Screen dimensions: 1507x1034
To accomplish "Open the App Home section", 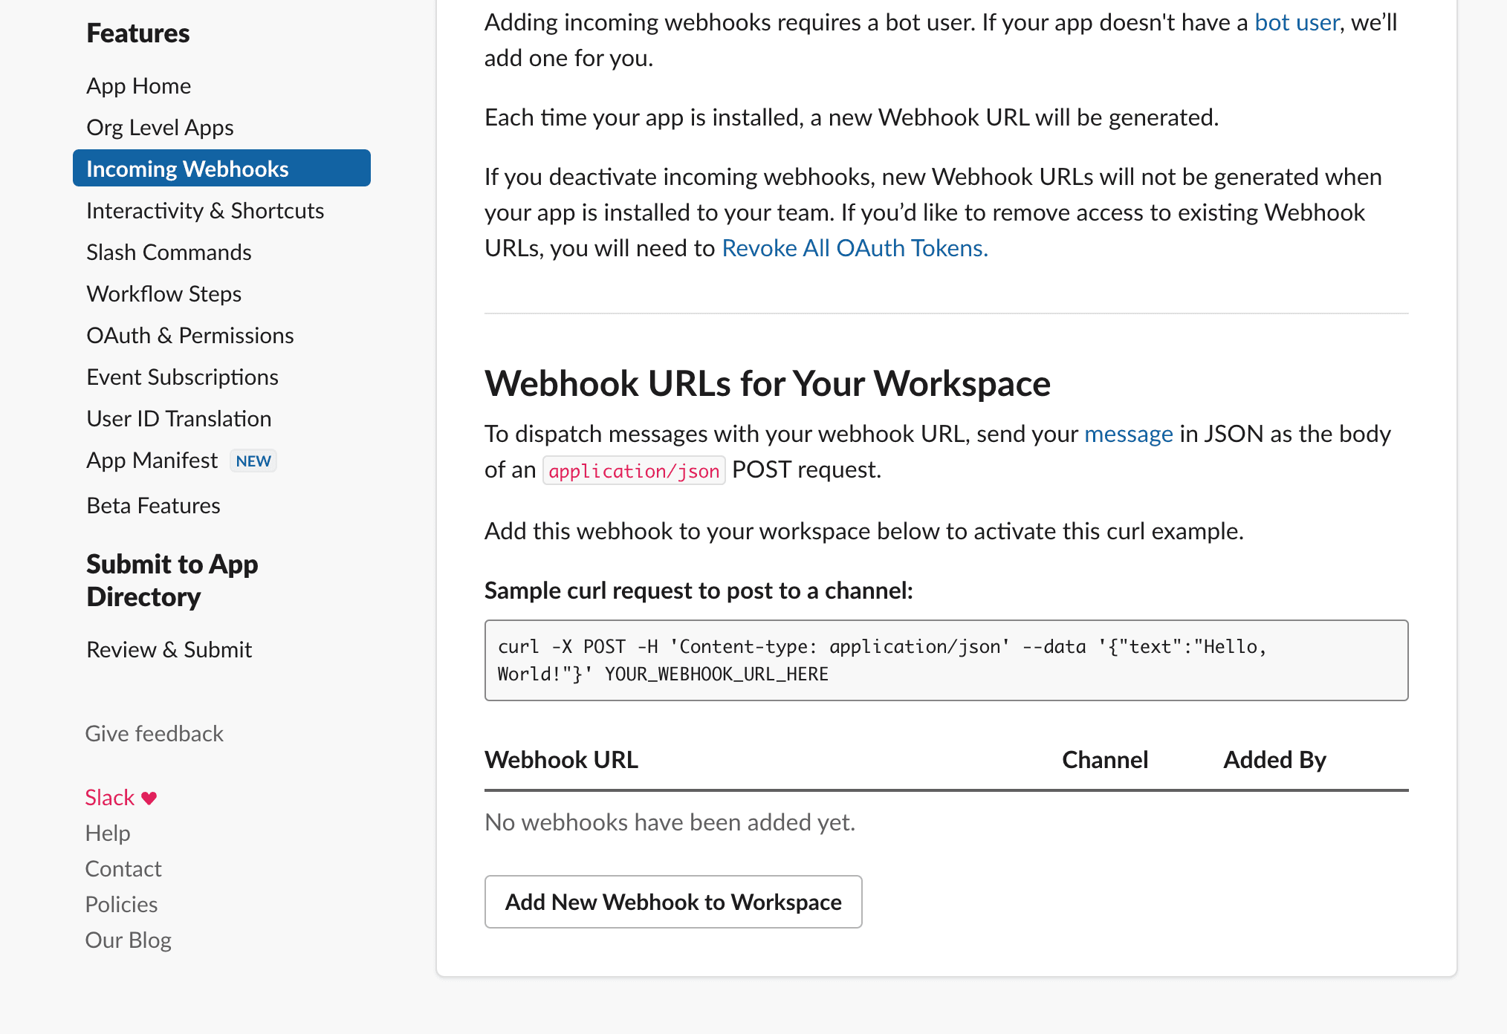I will tap(139, 85).
